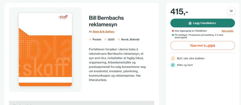241x105 pixels.
Task: Click the check icon beside 2020
Action: (x=106, y=39)
